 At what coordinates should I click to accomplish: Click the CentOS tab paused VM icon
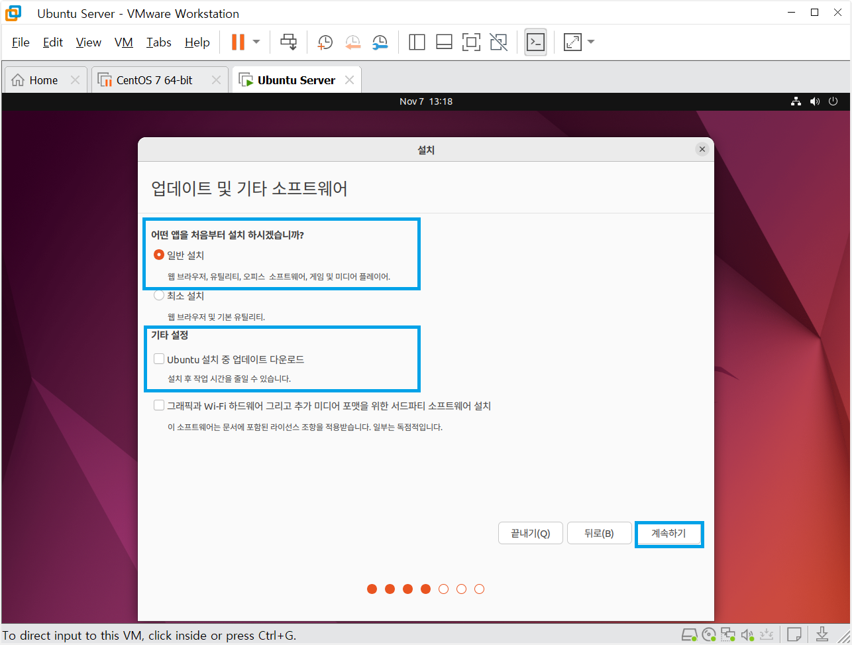[105, 80]
